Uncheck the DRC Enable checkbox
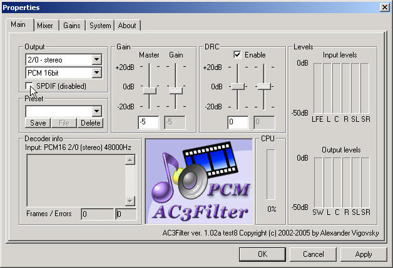 pos(237,54)
